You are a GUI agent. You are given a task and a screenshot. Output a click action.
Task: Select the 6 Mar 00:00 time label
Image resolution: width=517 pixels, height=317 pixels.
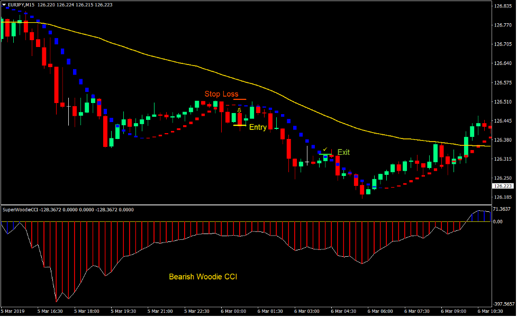233,311
